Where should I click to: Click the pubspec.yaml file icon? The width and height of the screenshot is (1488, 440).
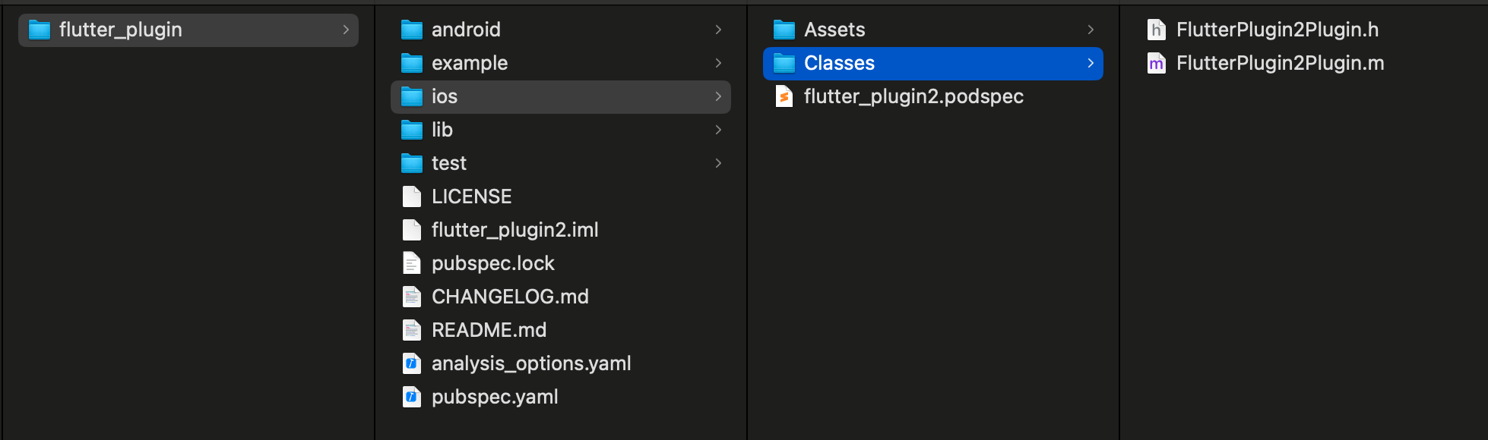pyautogui.click(x=411, y=397)
